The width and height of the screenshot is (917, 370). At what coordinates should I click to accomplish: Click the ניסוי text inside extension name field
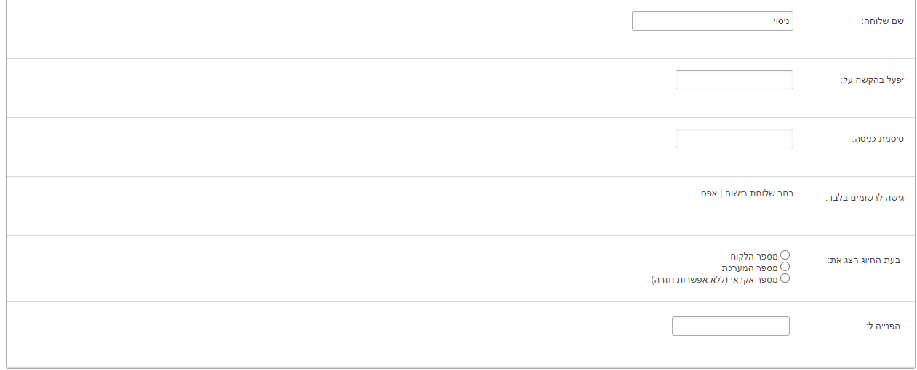[x=781, y=22]
